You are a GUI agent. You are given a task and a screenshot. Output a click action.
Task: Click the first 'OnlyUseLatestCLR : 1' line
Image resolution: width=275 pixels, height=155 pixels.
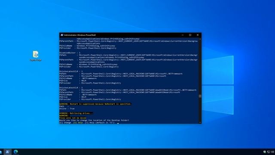[x=71, y=71]
